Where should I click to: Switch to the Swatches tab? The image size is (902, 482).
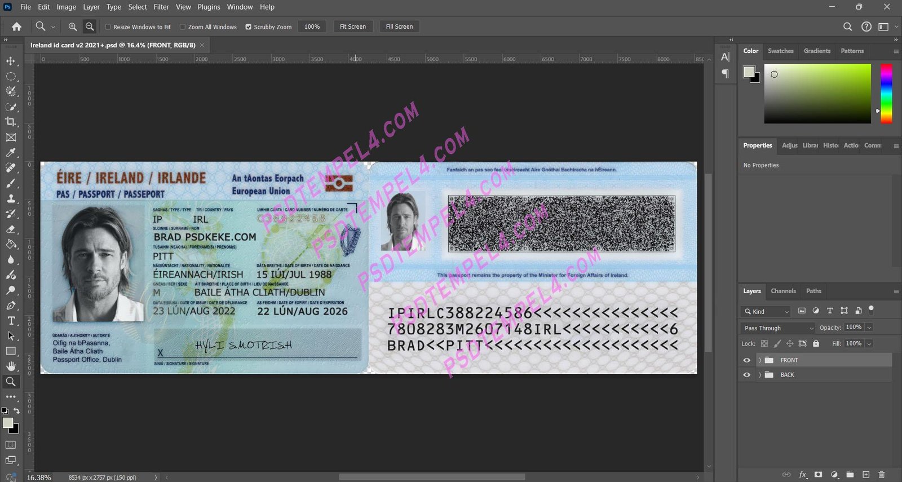(780, 51)
